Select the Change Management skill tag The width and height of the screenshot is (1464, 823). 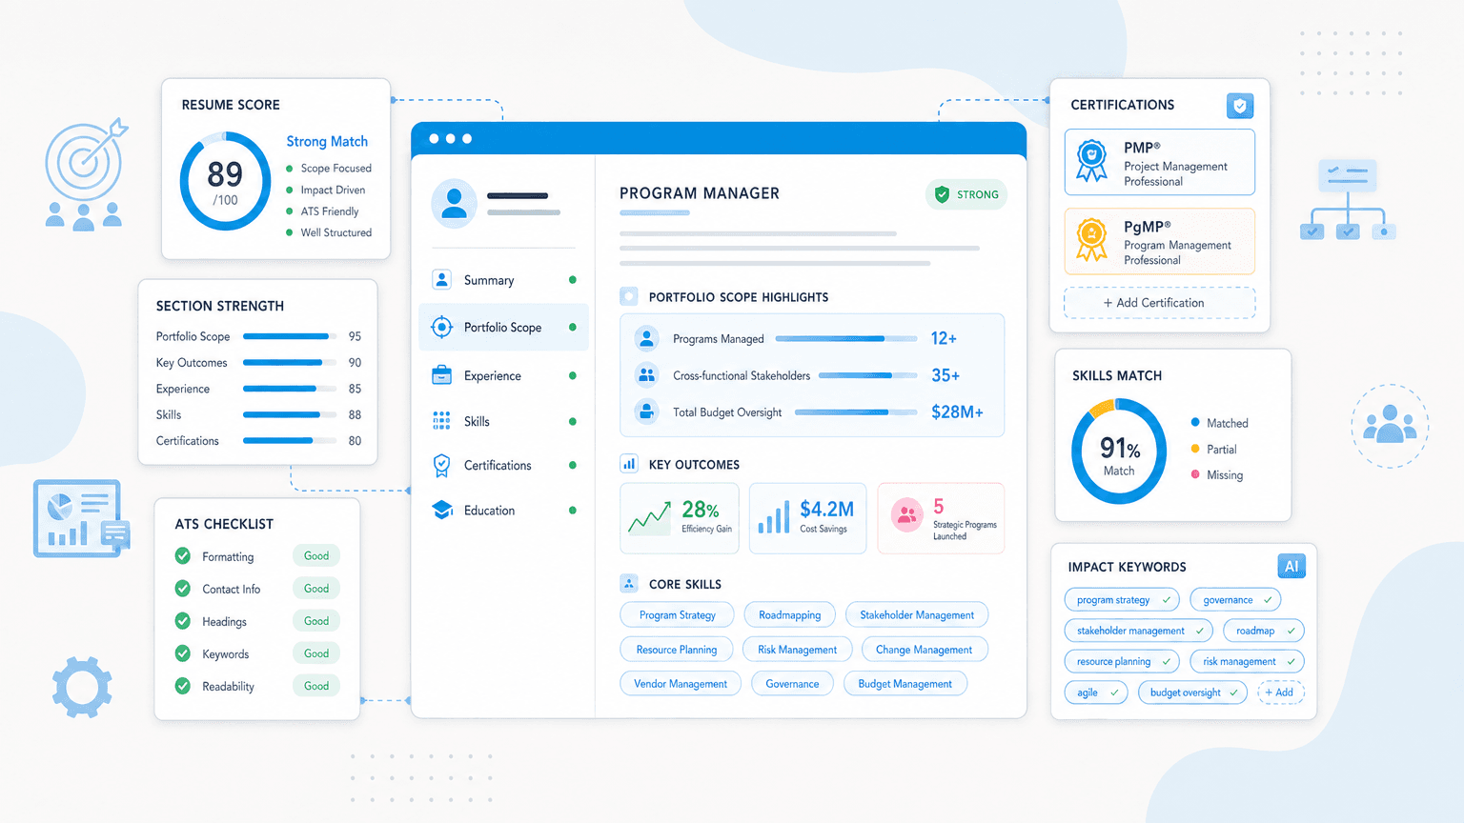(x=924, y=650)
